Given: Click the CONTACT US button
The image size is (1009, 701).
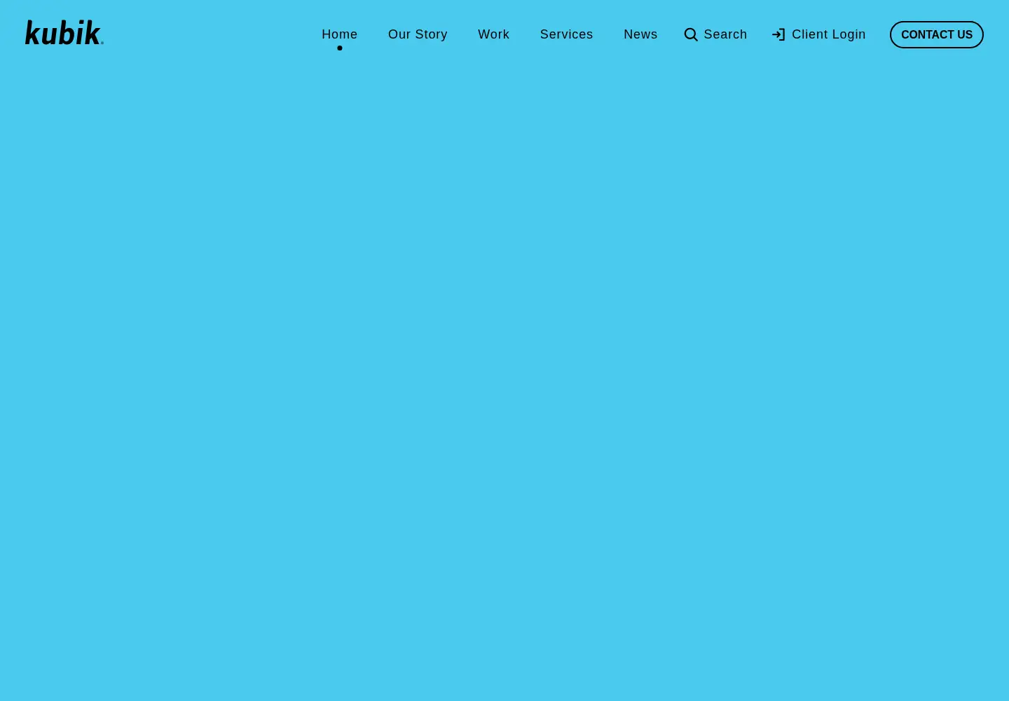Looking at the screenshot, I should 937,34.
